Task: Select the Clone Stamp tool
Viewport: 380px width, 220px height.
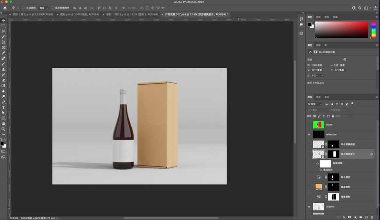Action: click(x=3, y=69)
